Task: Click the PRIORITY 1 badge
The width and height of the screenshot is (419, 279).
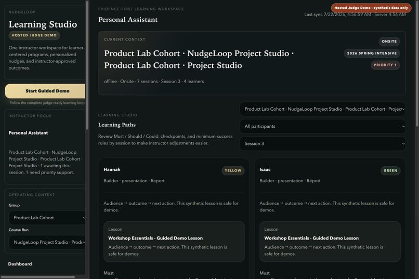Action: pos(385,65)
